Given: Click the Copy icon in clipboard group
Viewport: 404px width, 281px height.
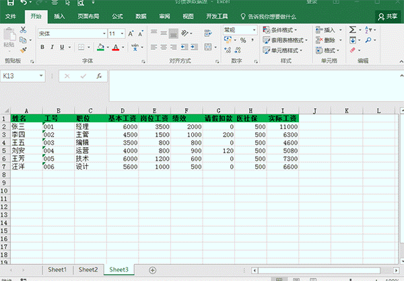Looking at the screenshot, I should 23,40.
